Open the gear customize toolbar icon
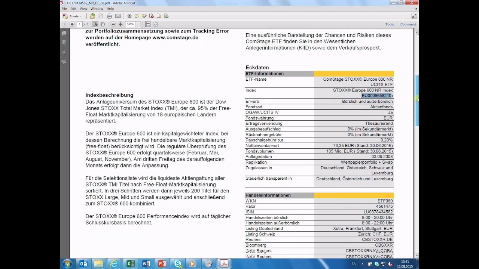The height and width of the screenshot is (269, 479). pos(129,16)
